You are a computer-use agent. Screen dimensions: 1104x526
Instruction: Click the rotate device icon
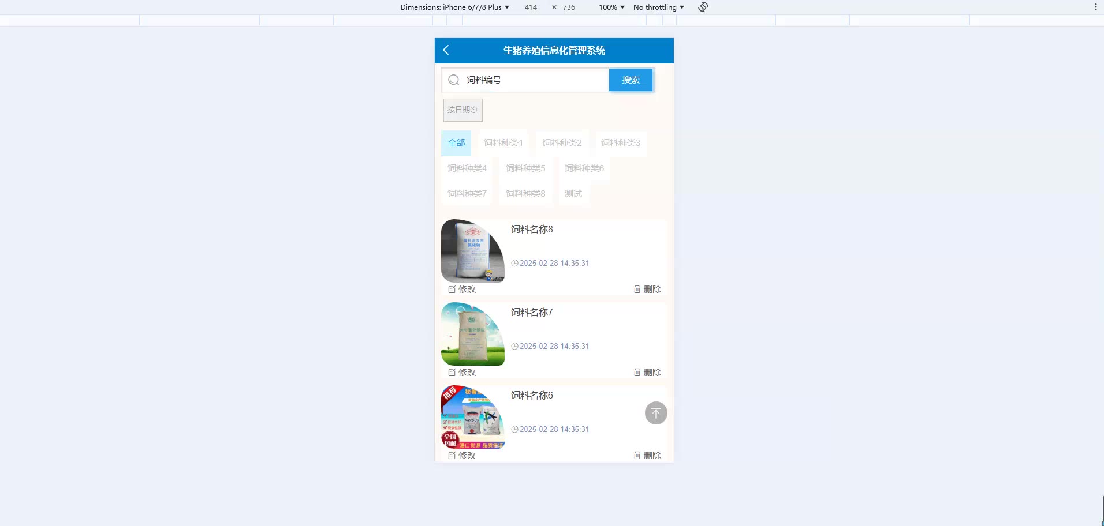tap(703, 7)
